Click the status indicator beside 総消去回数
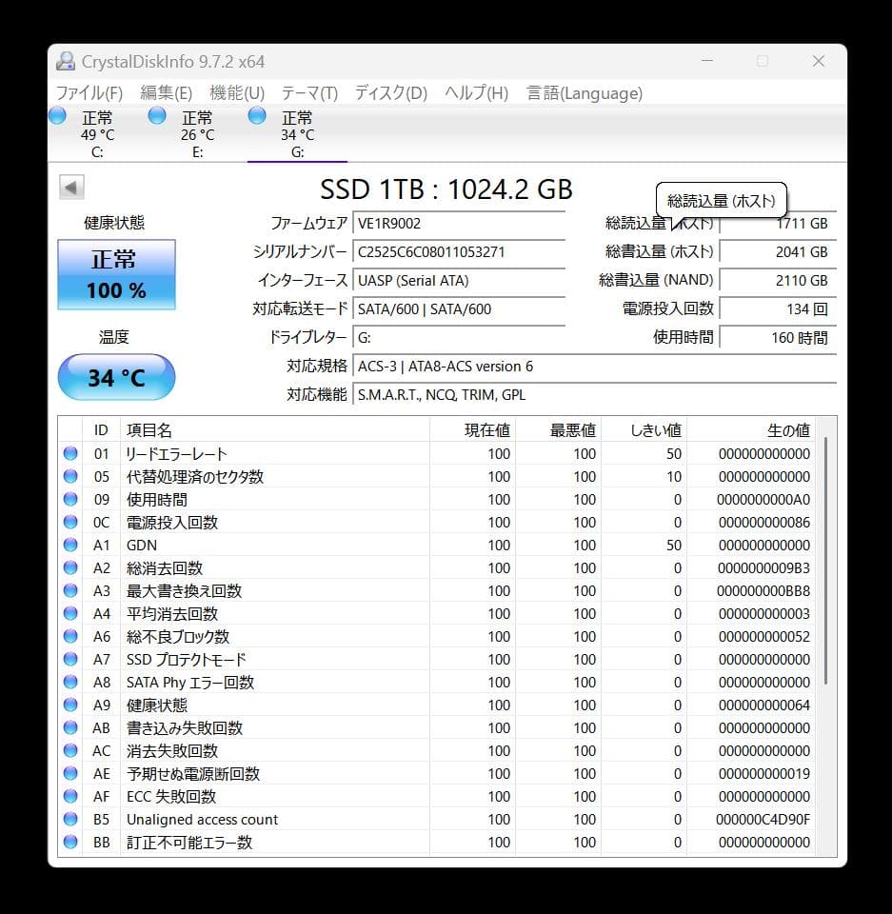This screenshot has height=914, width=892. point(70,567)
